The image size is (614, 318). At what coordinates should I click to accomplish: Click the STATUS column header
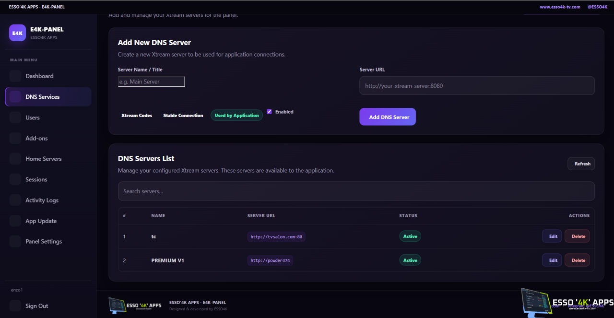point(408,216)
